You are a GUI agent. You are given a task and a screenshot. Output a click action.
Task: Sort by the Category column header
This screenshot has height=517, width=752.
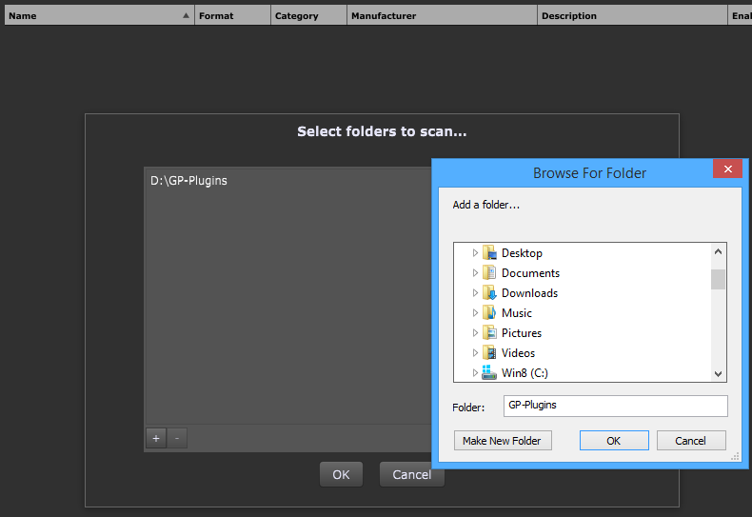coord(308,15)
